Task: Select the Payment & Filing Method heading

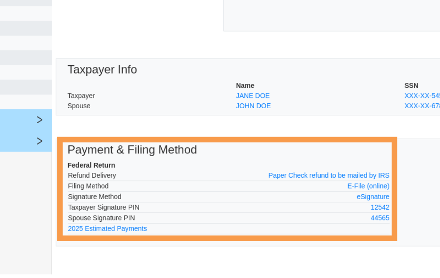Action: [132, 150]
